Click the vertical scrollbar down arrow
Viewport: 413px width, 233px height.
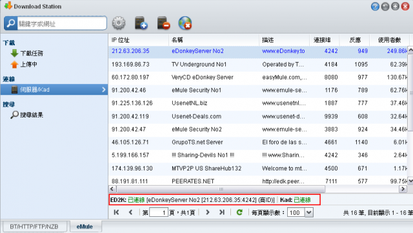[410, 181]
